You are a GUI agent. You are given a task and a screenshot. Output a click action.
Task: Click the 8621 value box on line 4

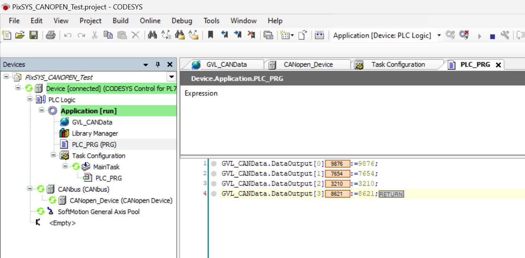click(337, 194)
